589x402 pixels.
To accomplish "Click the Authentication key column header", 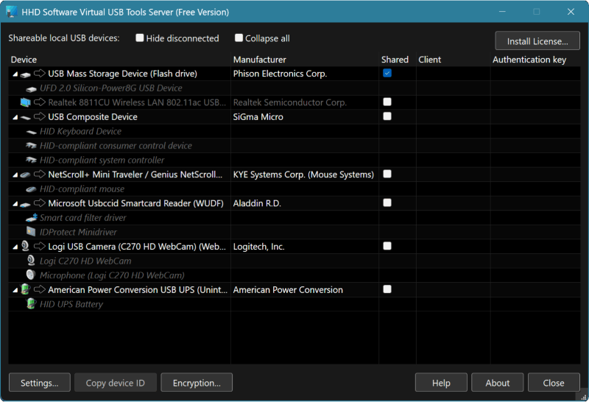I will (535, 60).
